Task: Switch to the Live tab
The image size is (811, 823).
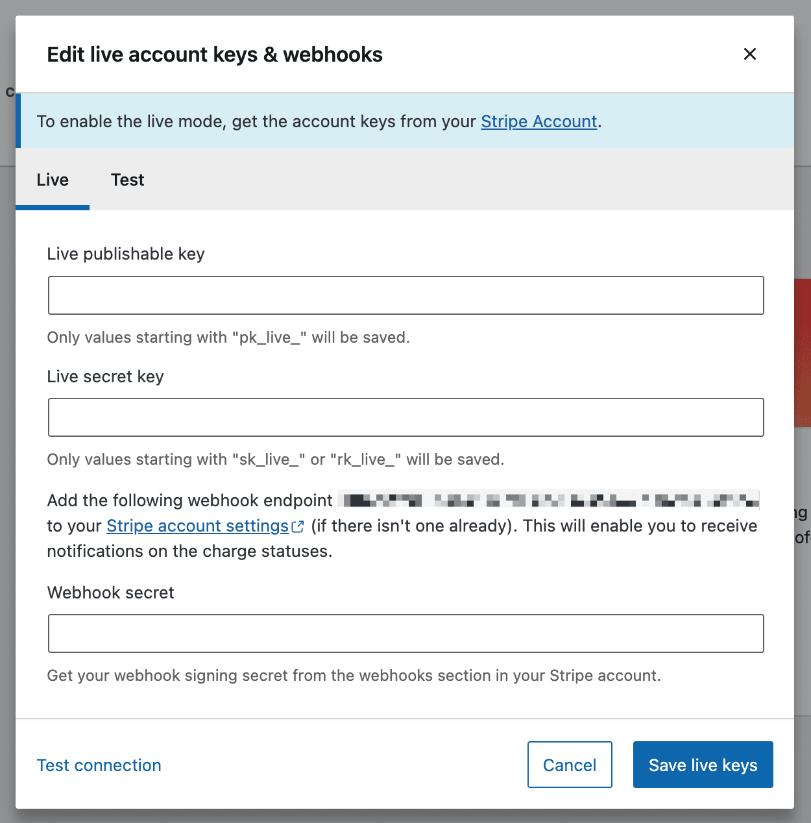Action: click(53, 180)
